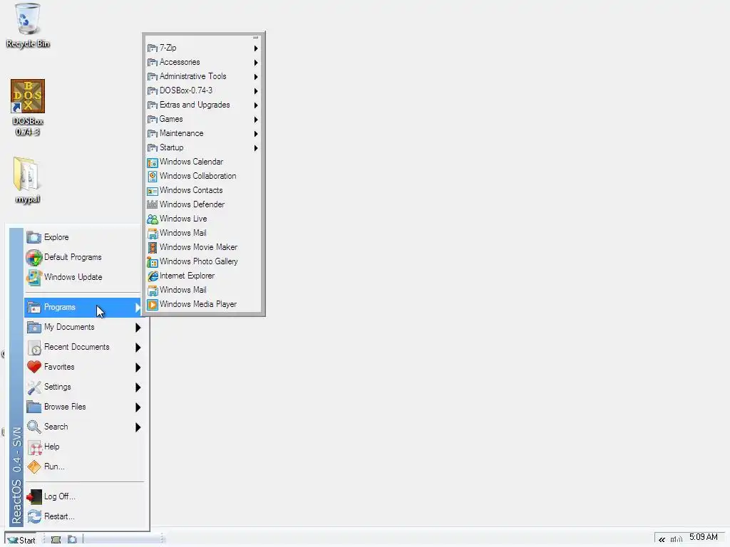The image size is (730, 547).
Task: Choose Restart... in the Start menu
Action: coord(83,517)
